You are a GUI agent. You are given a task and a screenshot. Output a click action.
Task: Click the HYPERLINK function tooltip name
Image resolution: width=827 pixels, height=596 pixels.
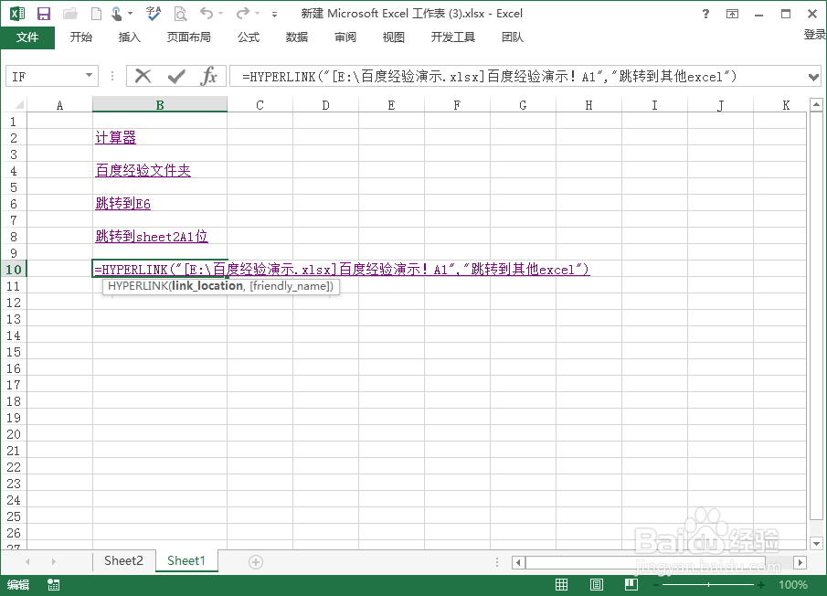(138, 286)
